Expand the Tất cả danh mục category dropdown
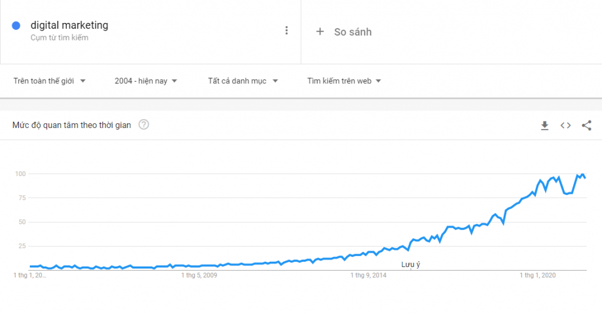602x314 pixels. 243,81
